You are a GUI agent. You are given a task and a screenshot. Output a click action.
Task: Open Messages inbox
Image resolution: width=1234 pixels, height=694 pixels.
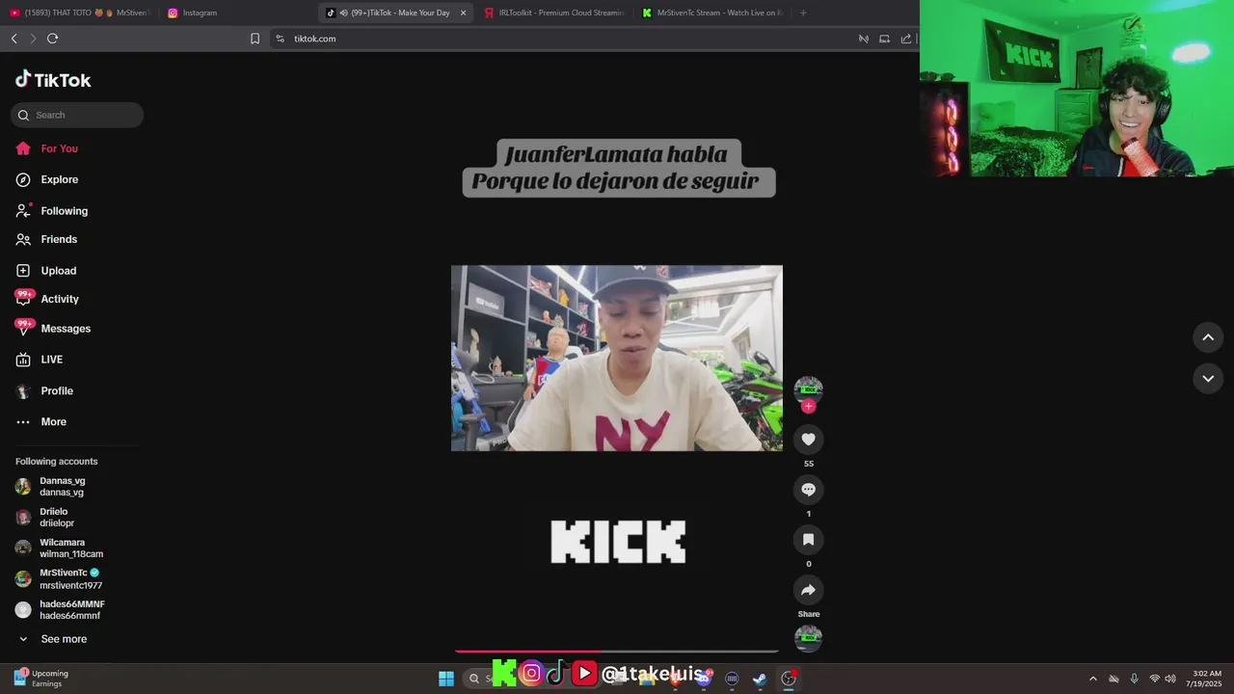pos(53,329)
